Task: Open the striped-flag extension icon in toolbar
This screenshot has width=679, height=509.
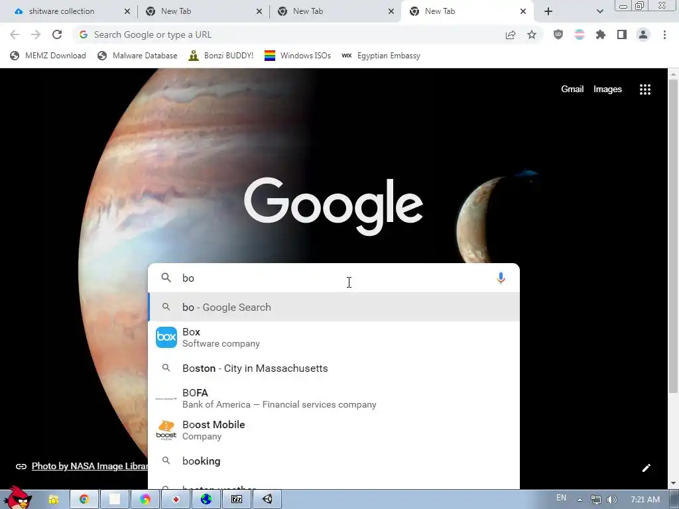Action: 580,34
